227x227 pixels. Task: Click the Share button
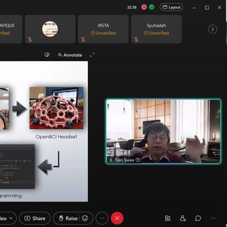[x=35, y=218]
